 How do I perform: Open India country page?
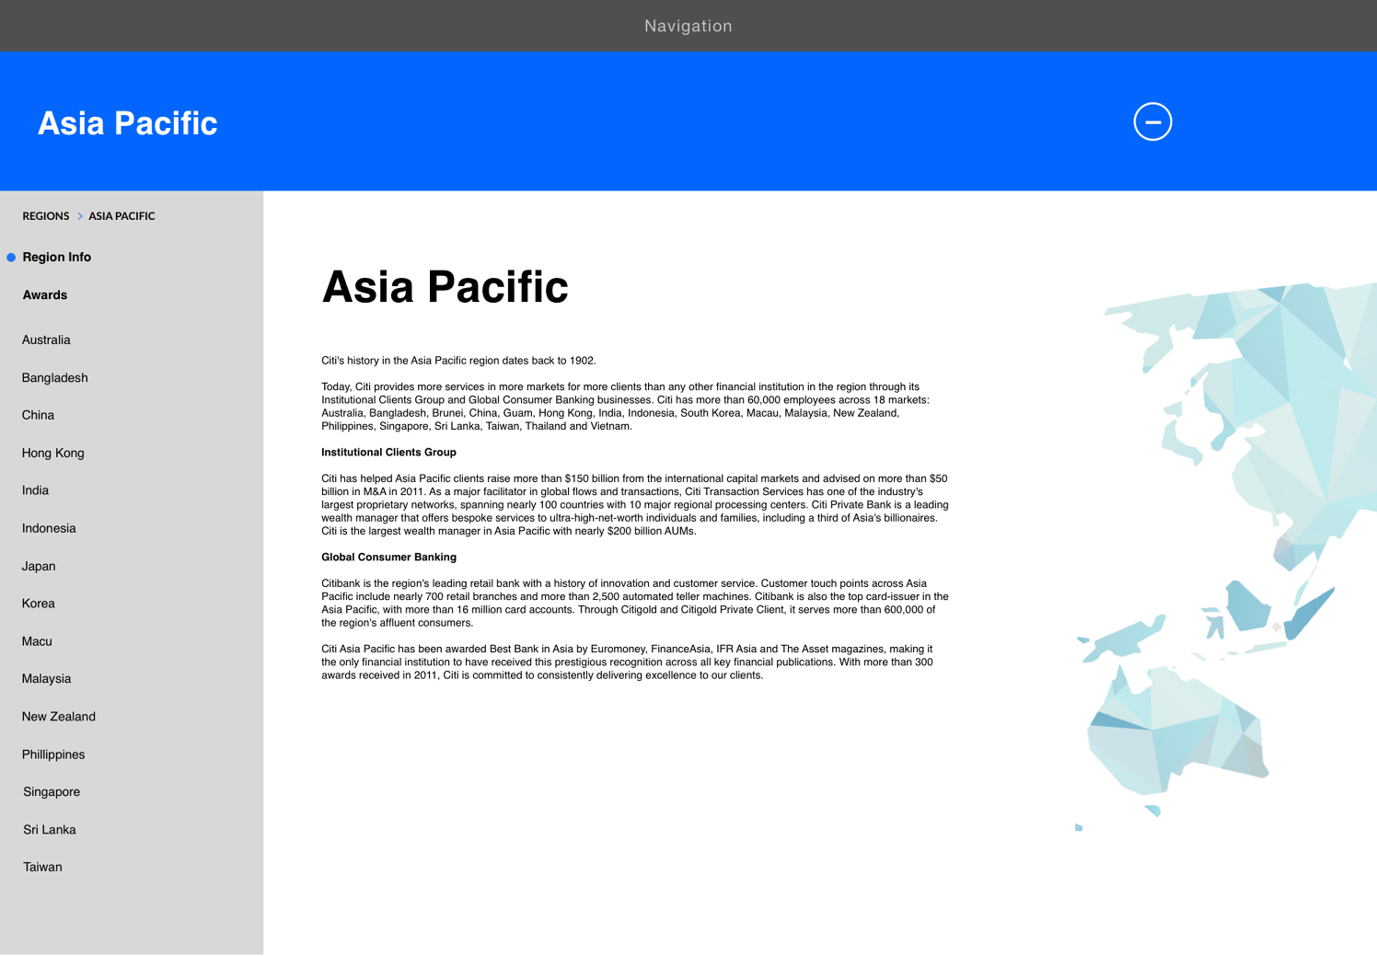[35, 491]
